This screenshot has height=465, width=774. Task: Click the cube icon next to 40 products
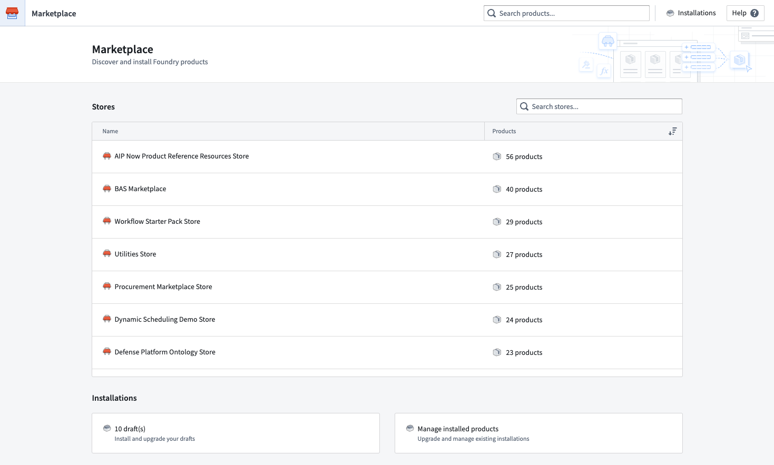point(497,189)
